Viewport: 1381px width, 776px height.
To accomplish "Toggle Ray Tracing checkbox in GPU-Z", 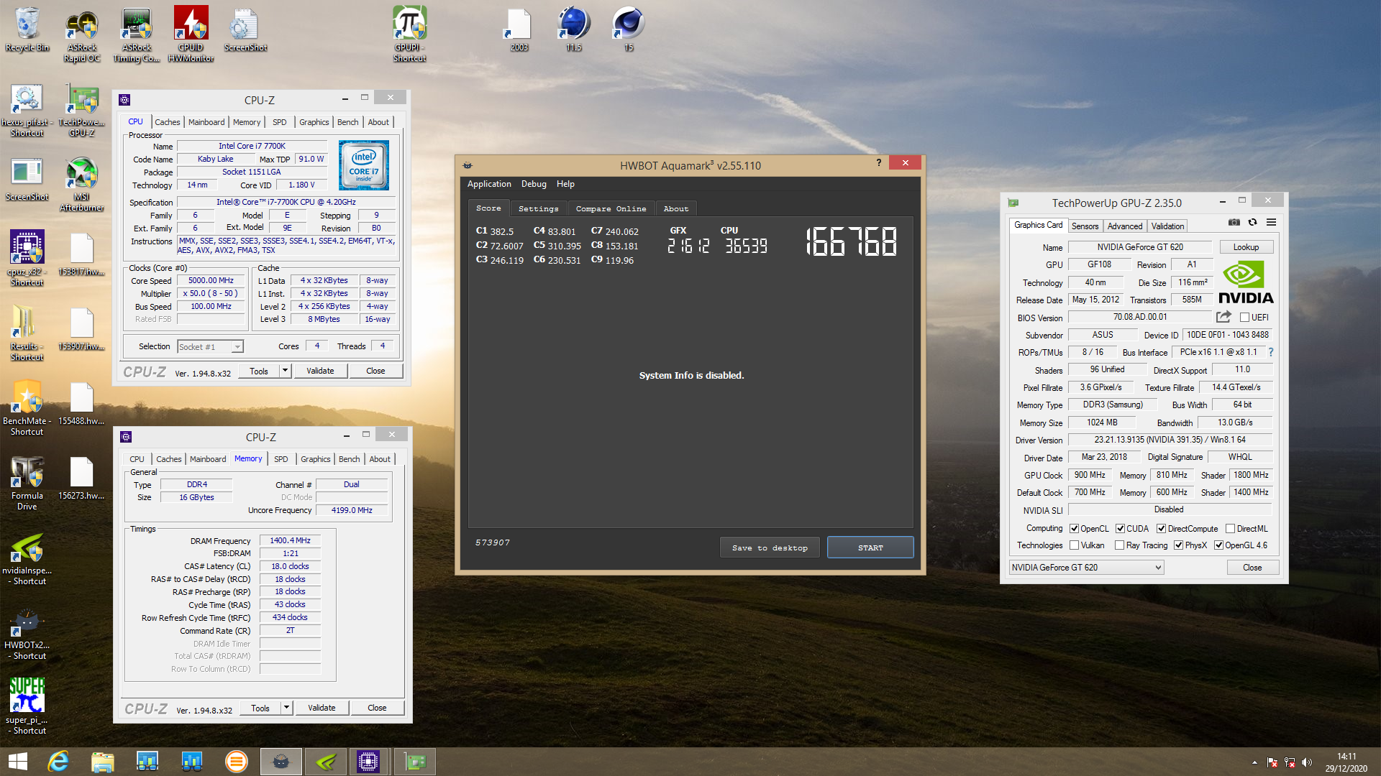I will click(x=1120, y=545).
